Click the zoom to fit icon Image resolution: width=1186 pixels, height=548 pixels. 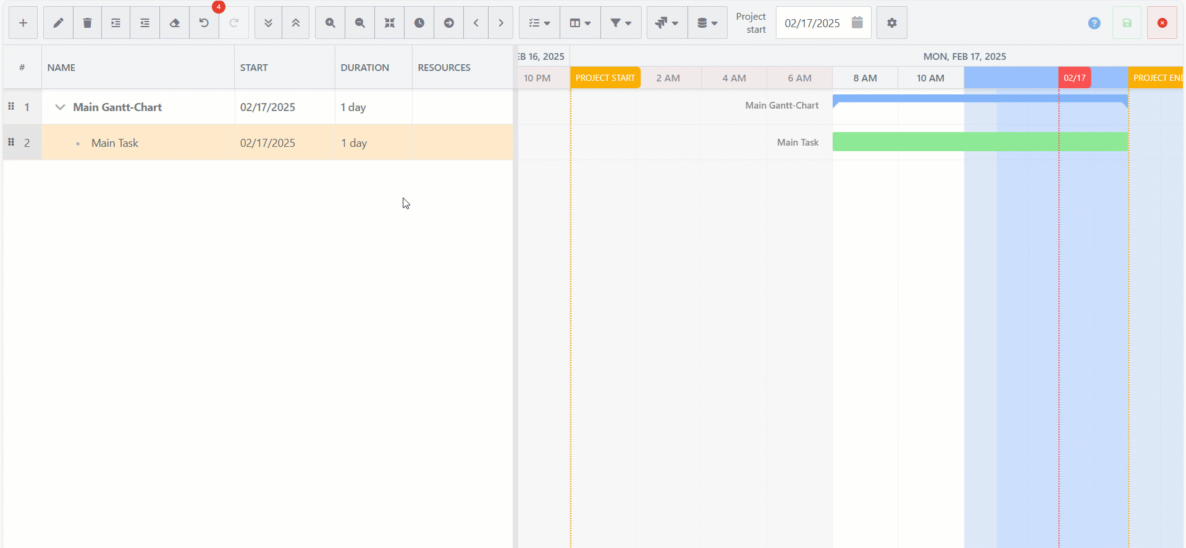tap(389, 23)
